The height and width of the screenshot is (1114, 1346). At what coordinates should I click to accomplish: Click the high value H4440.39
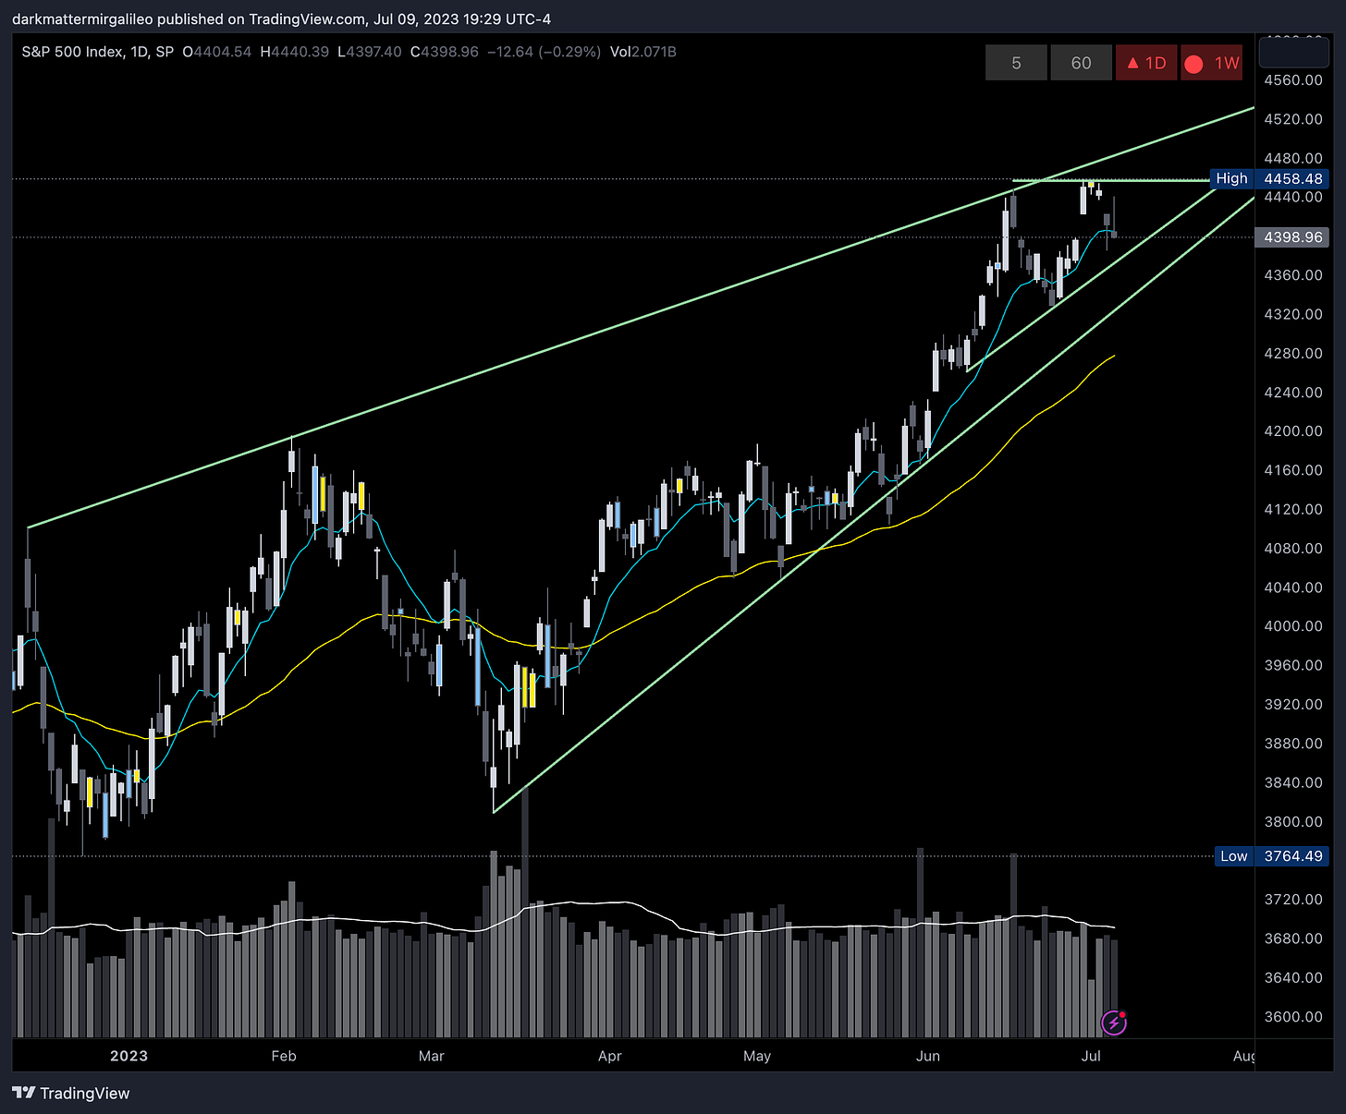tap(294, 52)
